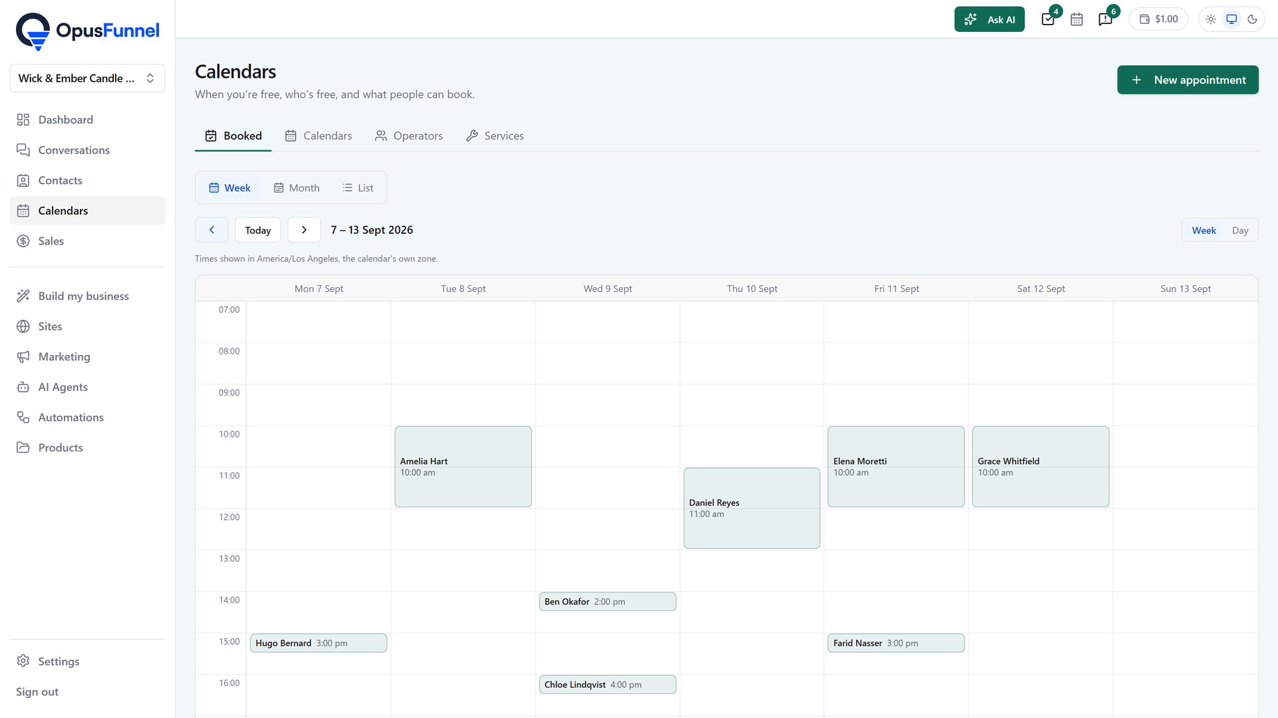Click the Fri 11 Sept column header

[897, 289]
